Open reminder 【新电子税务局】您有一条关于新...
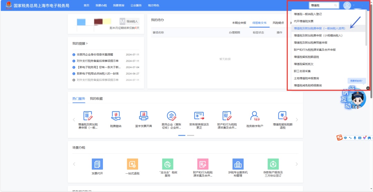The width and height of the screenshot is (373, 192). [99, 67]
